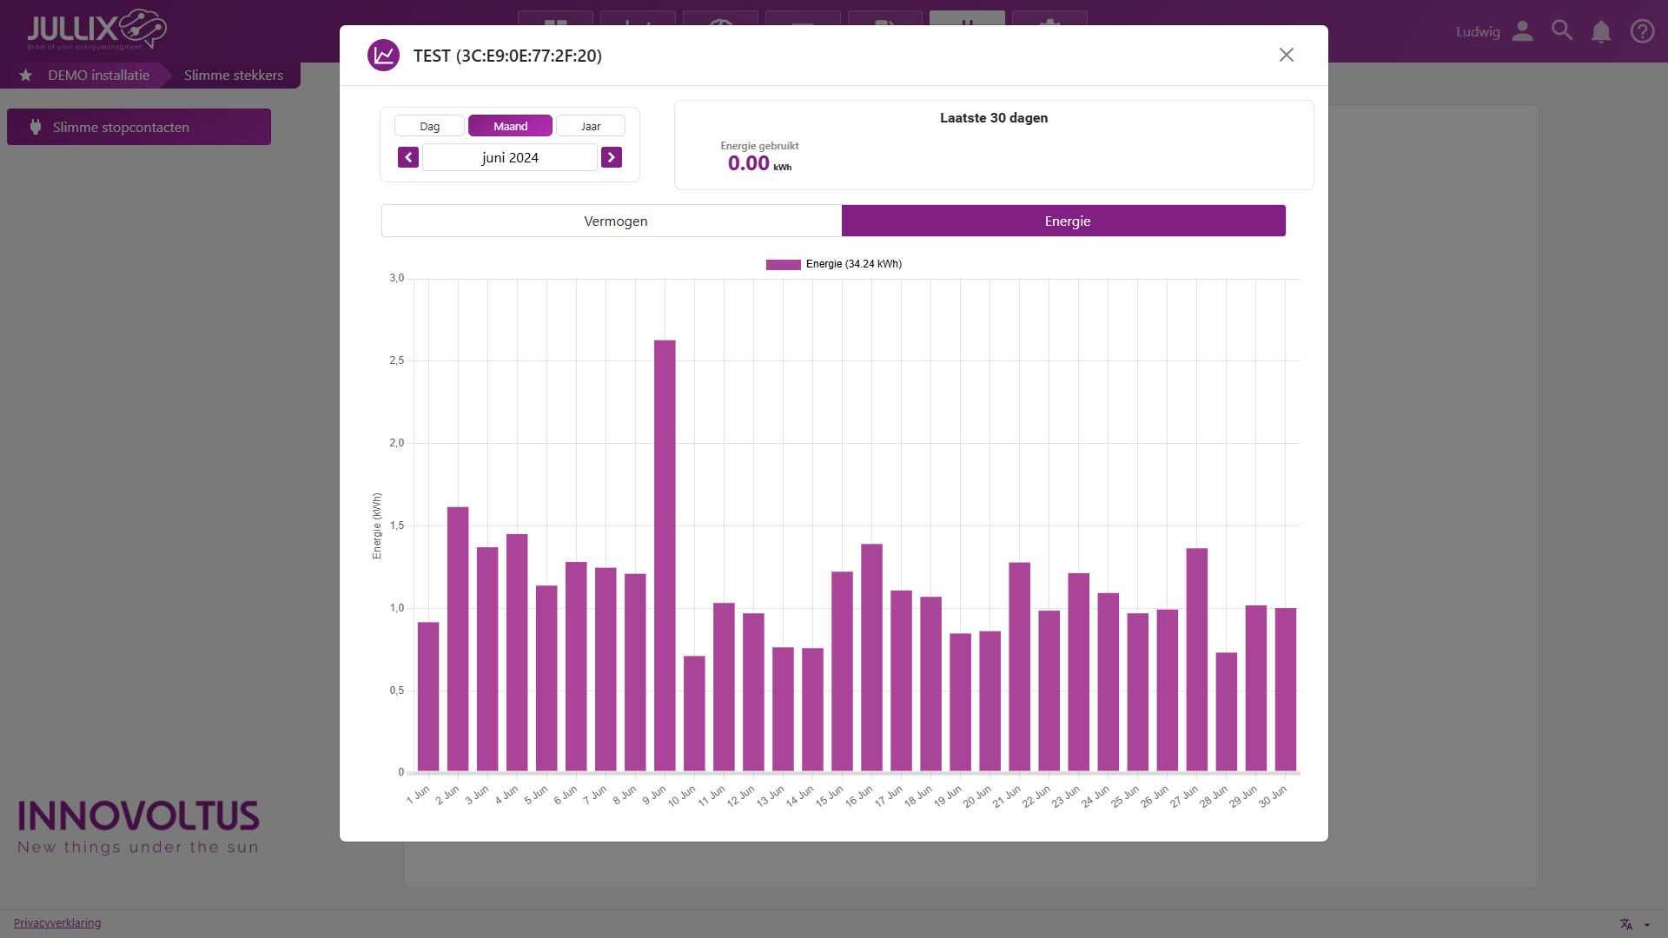Click the translate language icon
Image resolution: width=1668 pixels, height=938 pixels.
point(1626,924)
